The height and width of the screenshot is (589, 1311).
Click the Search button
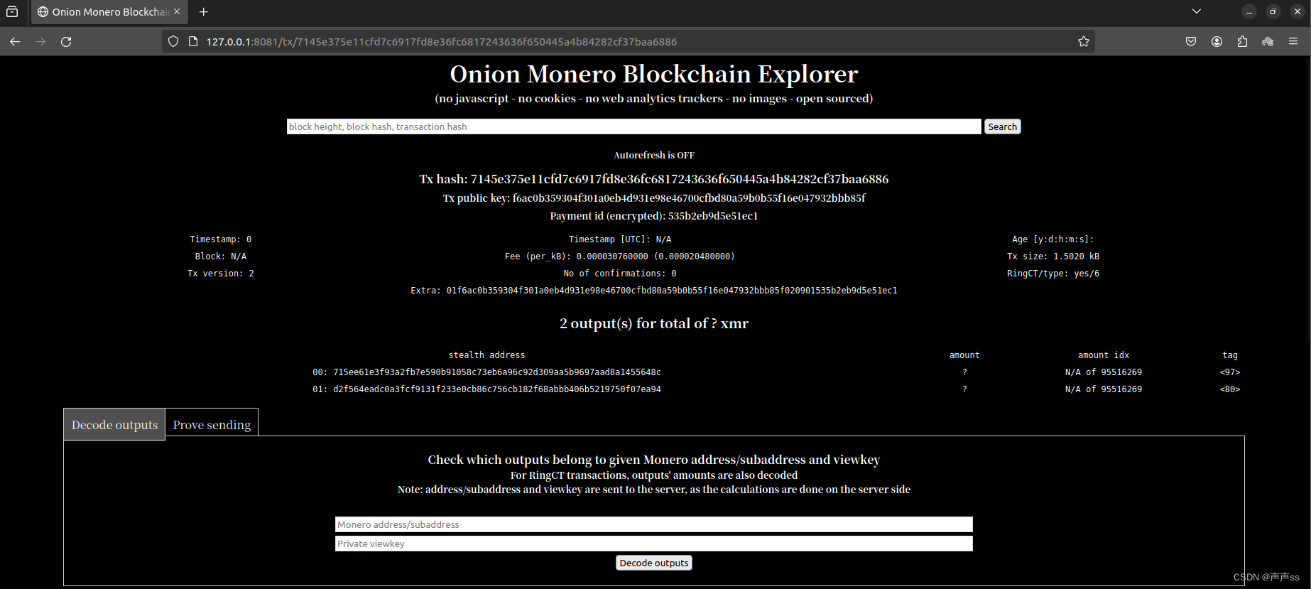1002,126
